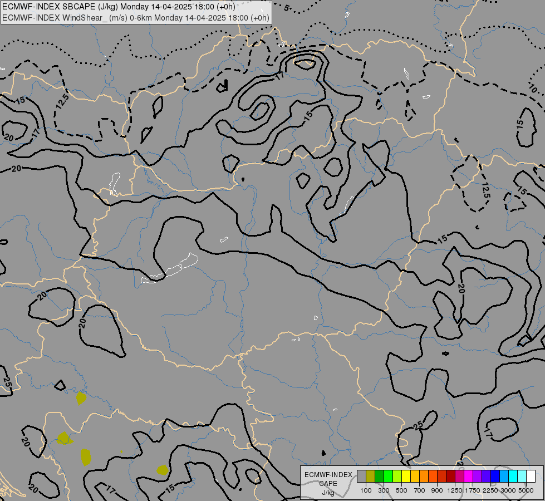Click the dotted contour label 5
545x501 pixels.
286,7
